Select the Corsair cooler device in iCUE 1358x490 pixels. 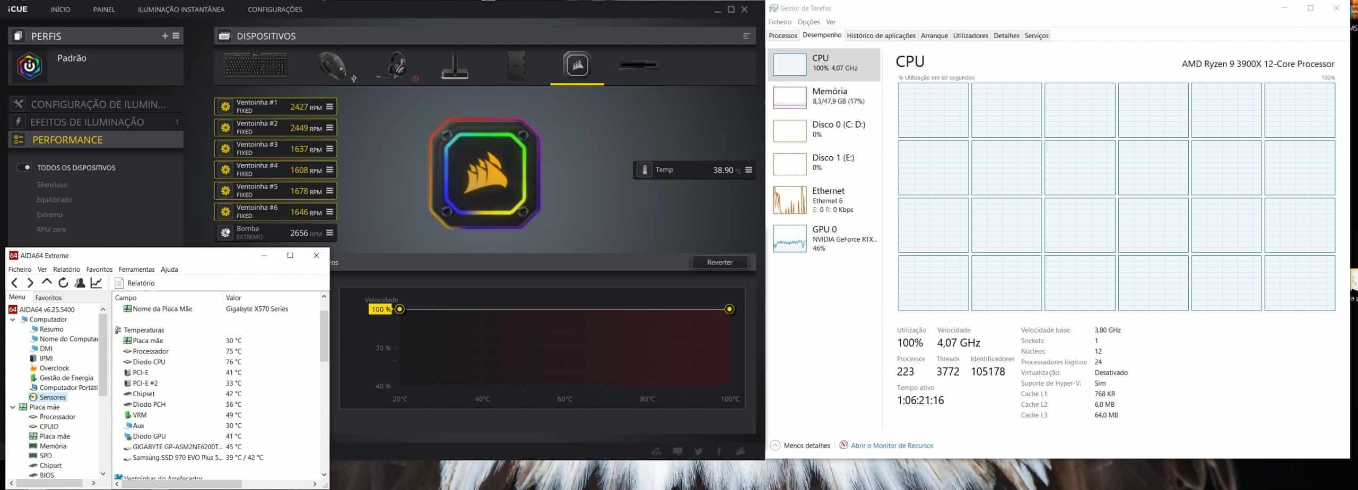point(577,65)
